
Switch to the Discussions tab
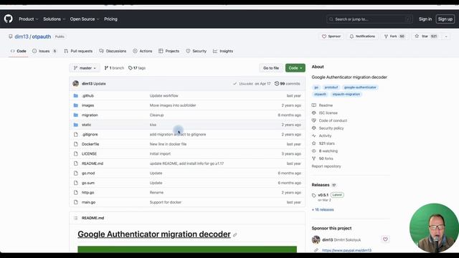[113, 51]
